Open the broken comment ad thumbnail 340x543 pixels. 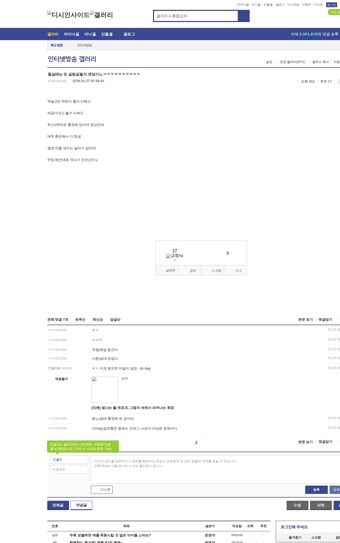[x=105, y=389]
